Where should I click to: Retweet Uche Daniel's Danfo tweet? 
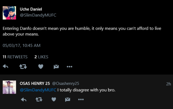(23, 66)
